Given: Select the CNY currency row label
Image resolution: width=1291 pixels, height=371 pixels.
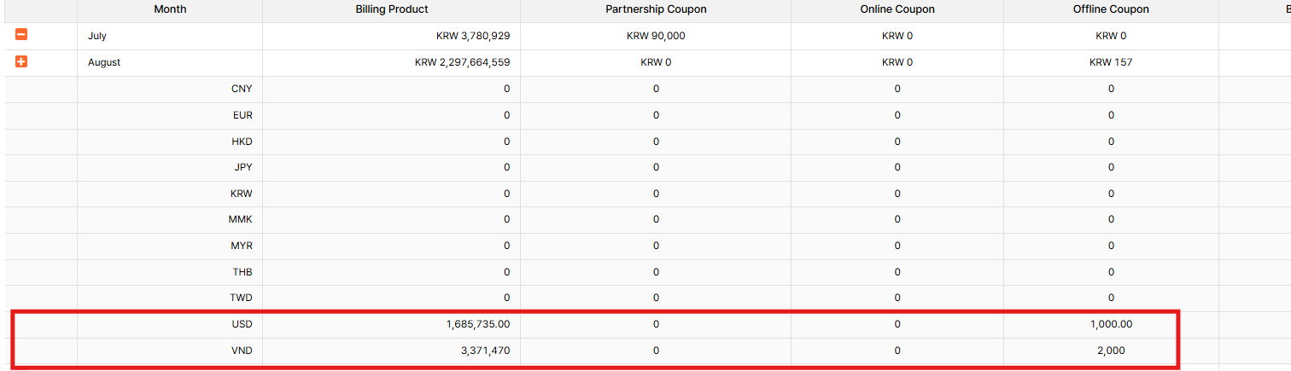Looking at the screenshot, I should (242, 89).
